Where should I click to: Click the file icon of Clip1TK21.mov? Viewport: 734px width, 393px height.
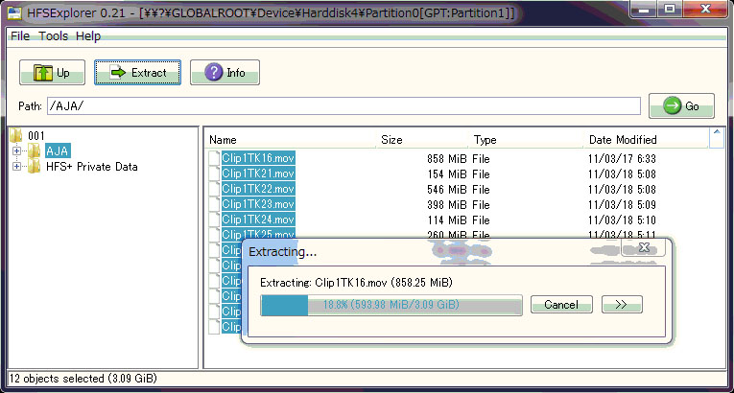pyautogui.click(x=214, y=174)
